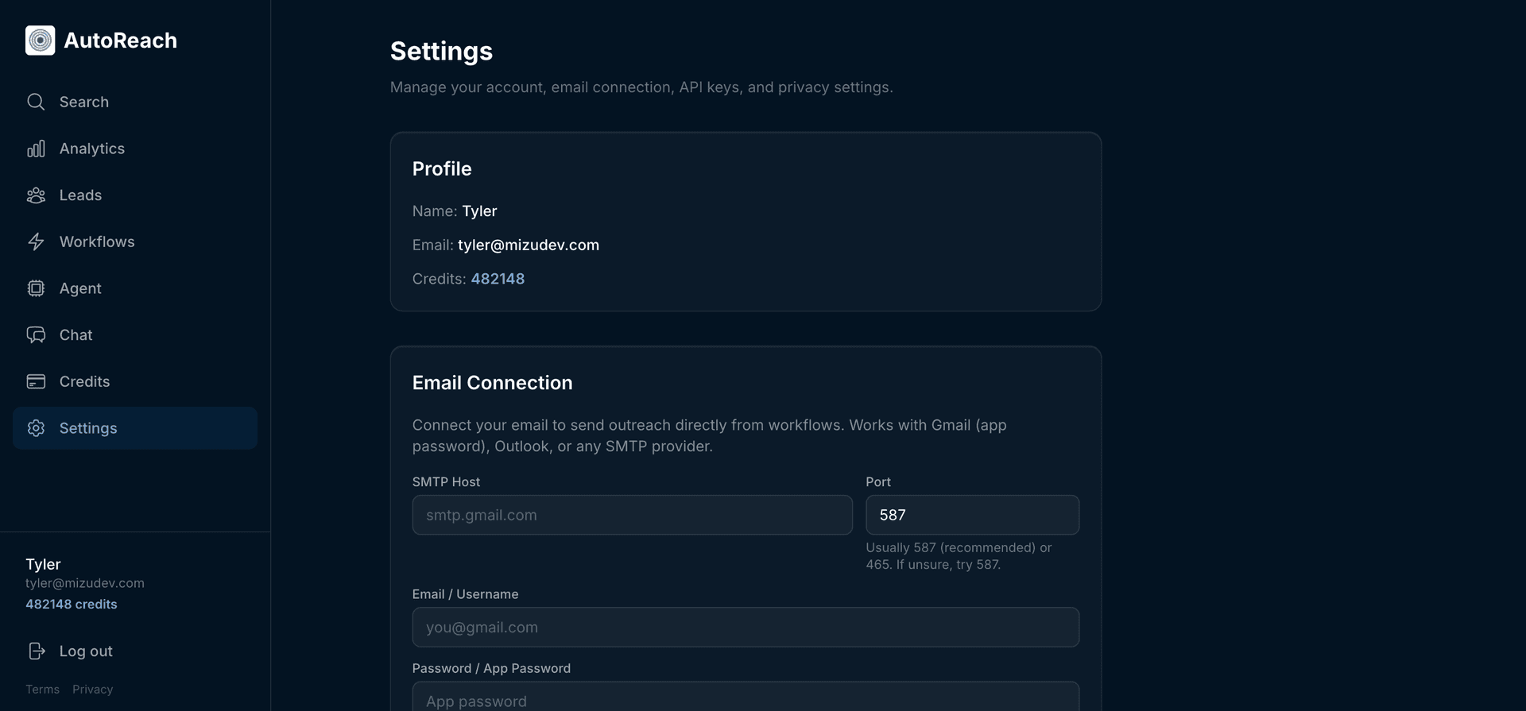Image resolution: width=1526 pixels, height=711 pixels.
Task: Click the Log out arrow icon
Action: coord(37,651)
